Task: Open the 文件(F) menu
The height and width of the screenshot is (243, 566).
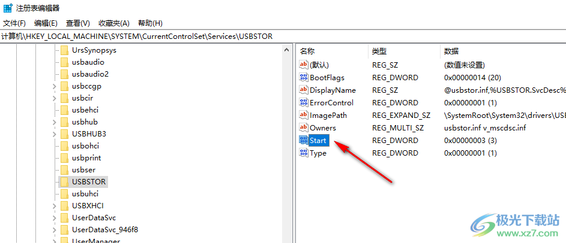Action: (14, 23)
